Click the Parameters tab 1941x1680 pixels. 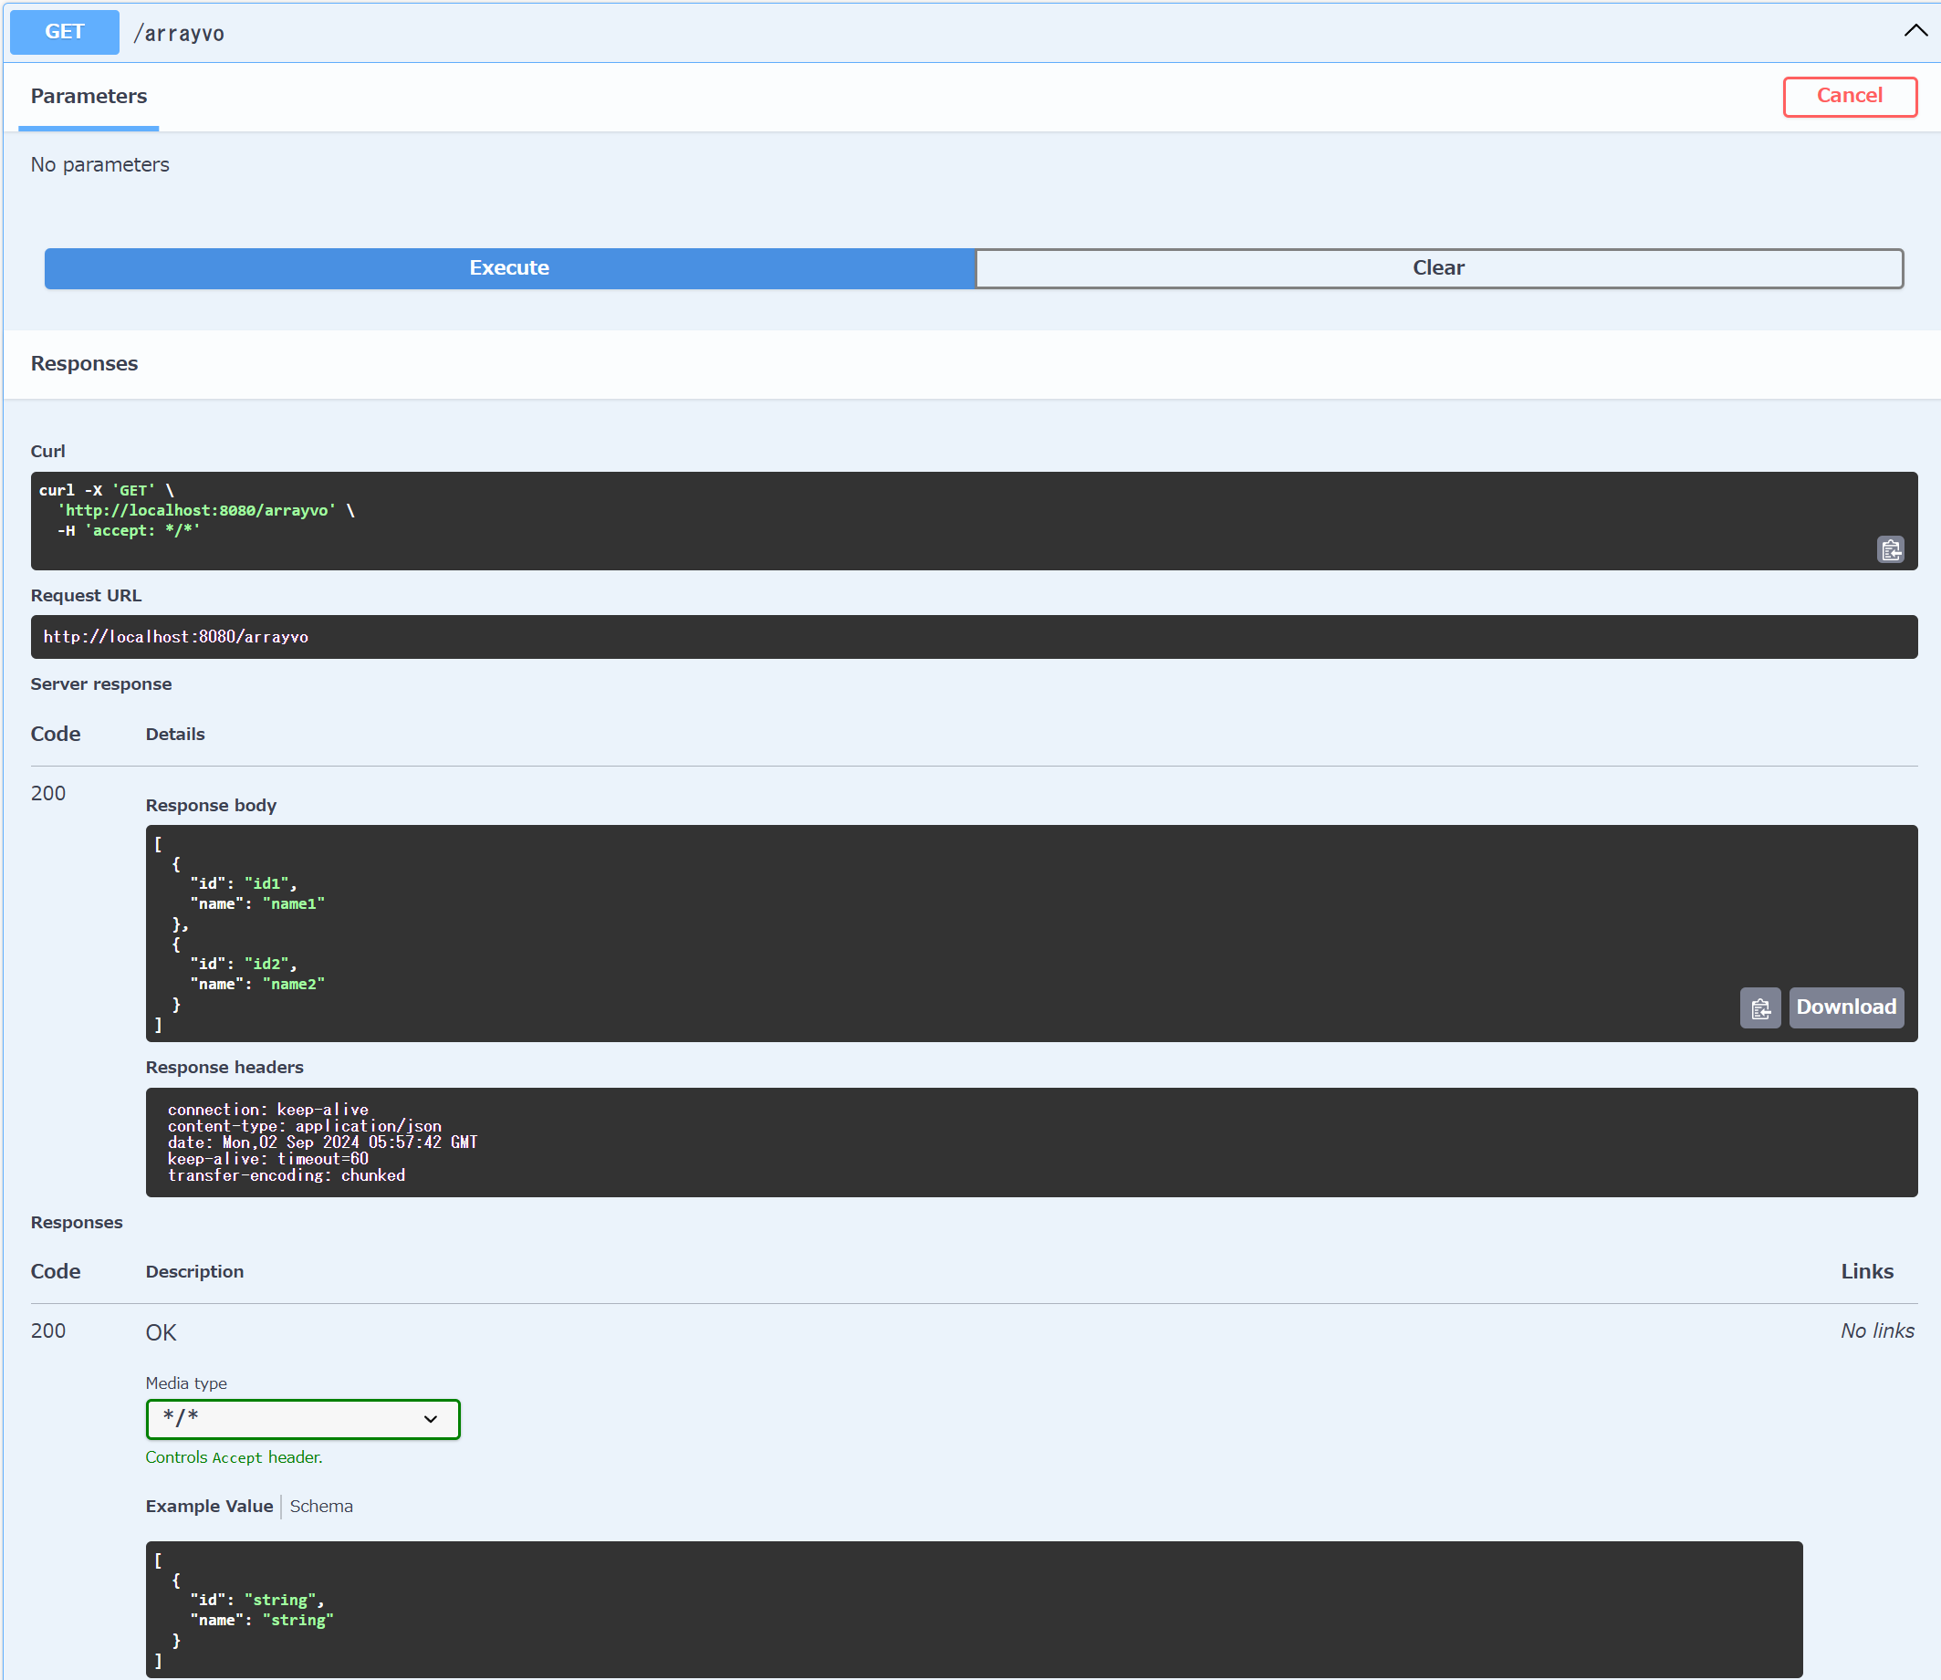[x=89, y=96]
